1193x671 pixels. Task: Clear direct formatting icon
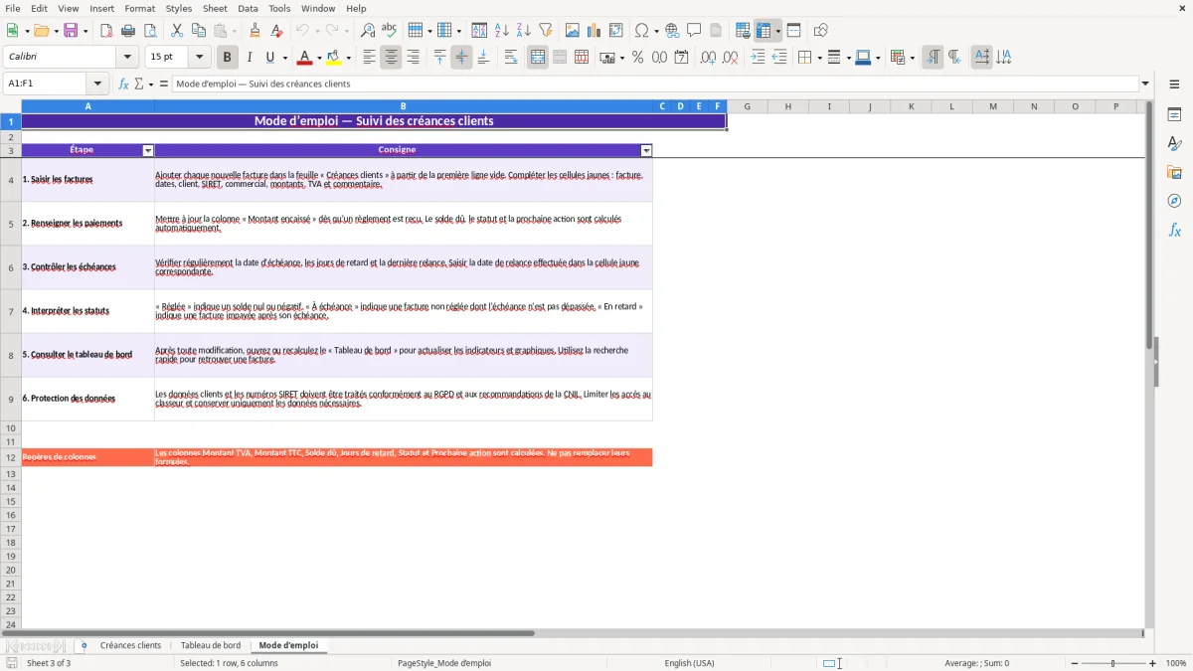[x=277, y=31]
